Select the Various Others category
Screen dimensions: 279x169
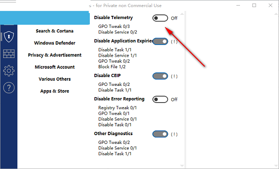coord(54,79)
